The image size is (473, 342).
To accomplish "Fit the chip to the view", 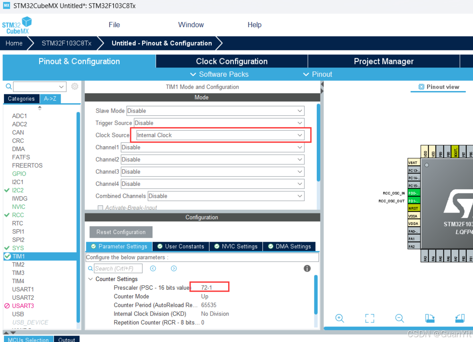I will tap(370, 318).
